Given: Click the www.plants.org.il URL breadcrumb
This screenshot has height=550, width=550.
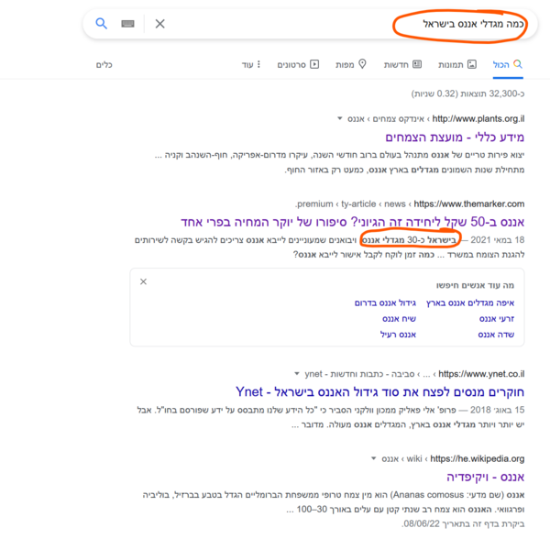Looking at the screenshot, I should pos(478,119).
